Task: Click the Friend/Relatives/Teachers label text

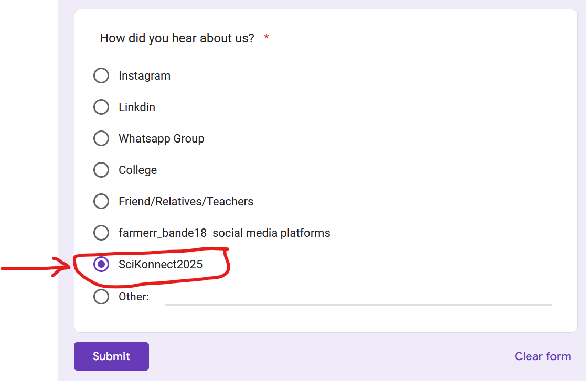Action: pyautogui.click(x=186, y=201)
